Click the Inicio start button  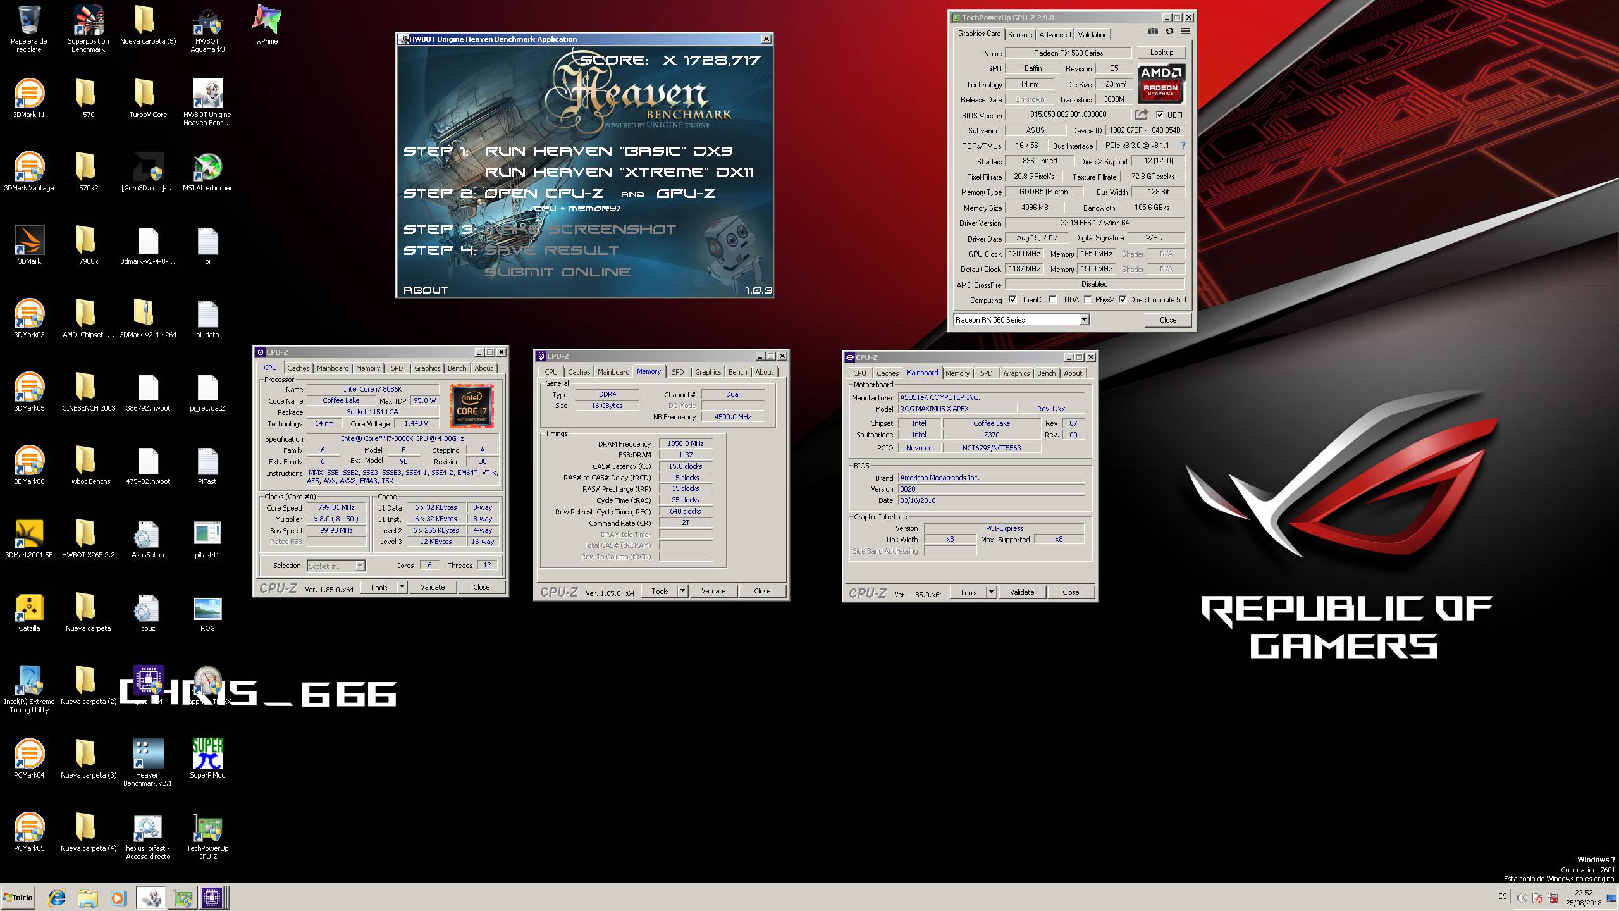pos(18,898)
